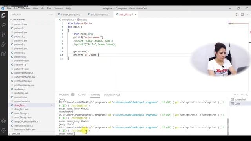Screen dimensions: 251x141
Task: Open launch profile dropdown next to plus
Action: click(x=238, y=94)
